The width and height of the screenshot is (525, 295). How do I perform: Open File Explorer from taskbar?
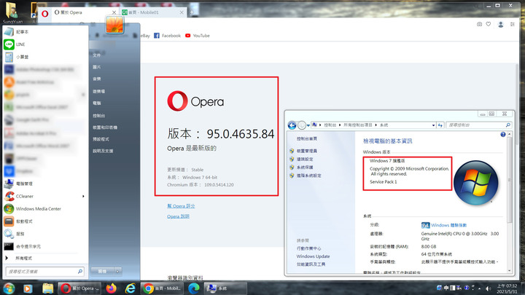coord(47,288)
